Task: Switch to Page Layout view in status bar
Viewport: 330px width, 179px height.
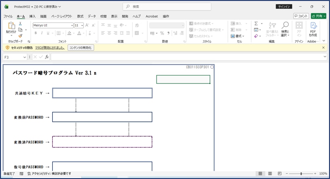Action: pyautogui.click(x=270, y=173)
